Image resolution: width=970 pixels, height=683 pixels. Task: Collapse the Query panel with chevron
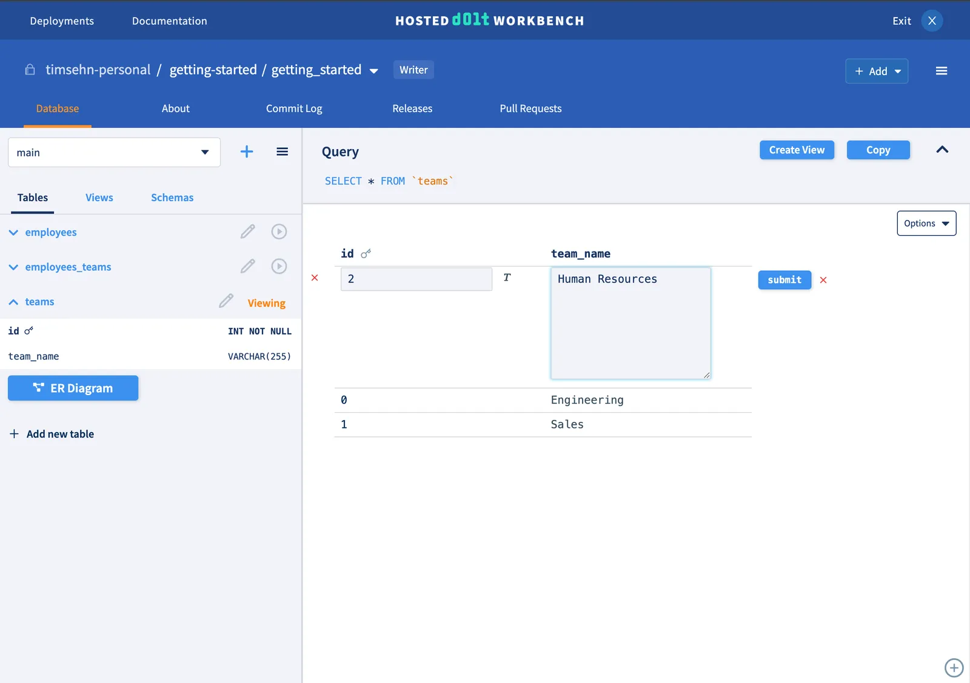click(942, 150)
